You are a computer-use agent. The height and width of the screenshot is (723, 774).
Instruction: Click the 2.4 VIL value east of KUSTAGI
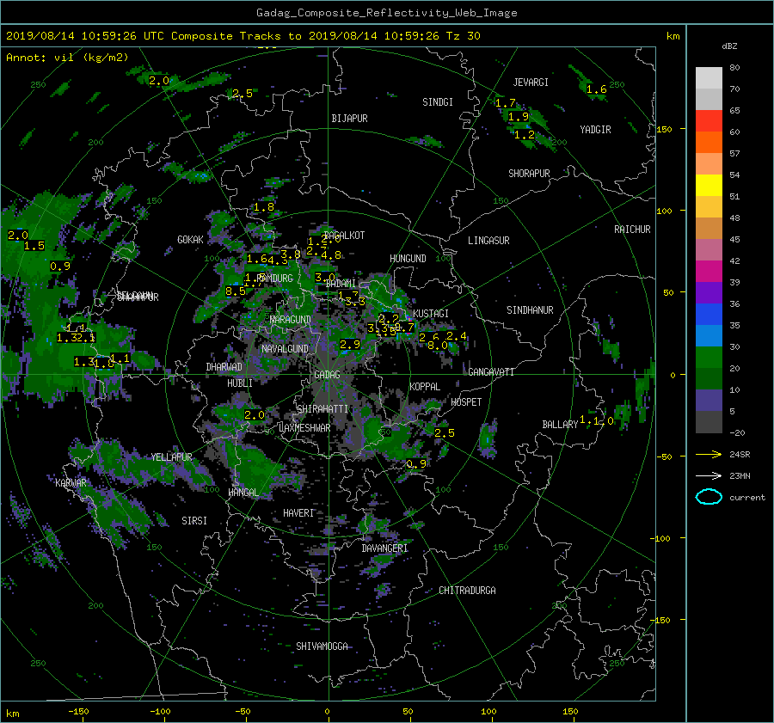[x=456, y=336]
